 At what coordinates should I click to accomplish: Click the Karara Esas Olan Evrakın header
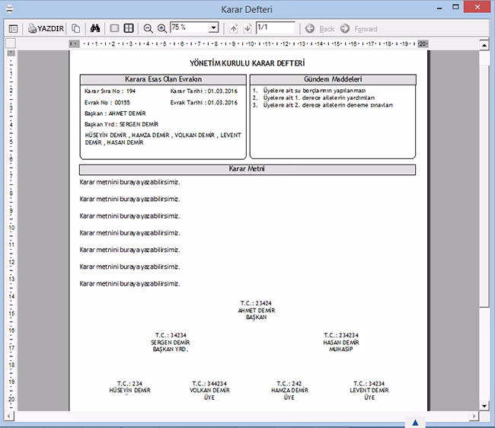pos(163,79)
